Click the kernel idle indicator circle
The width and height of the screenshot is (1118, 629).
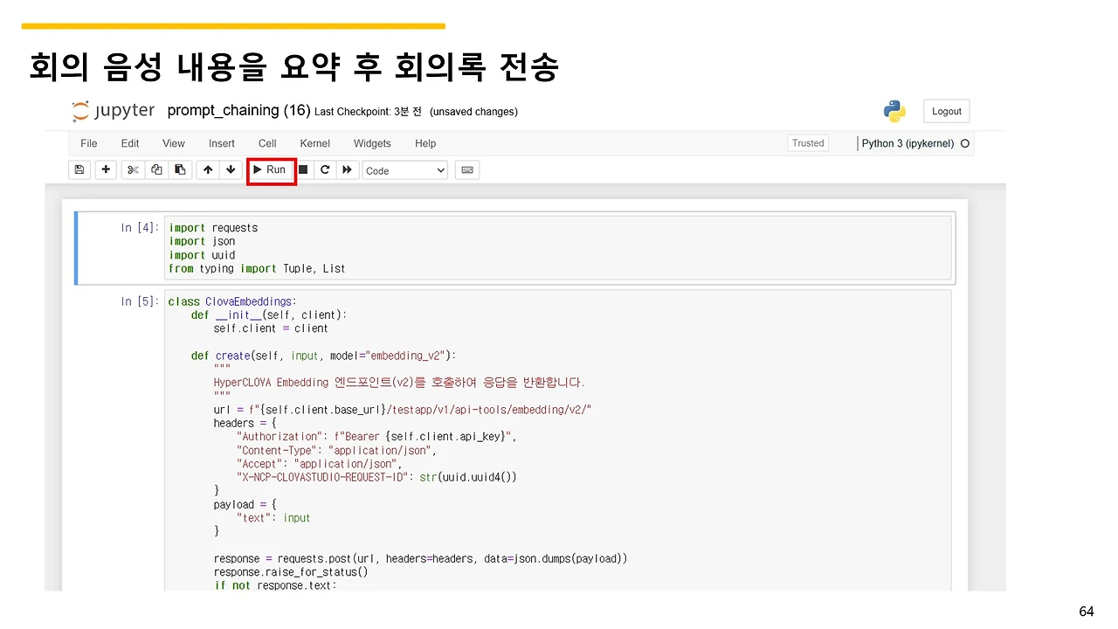[x=965, y=143]
